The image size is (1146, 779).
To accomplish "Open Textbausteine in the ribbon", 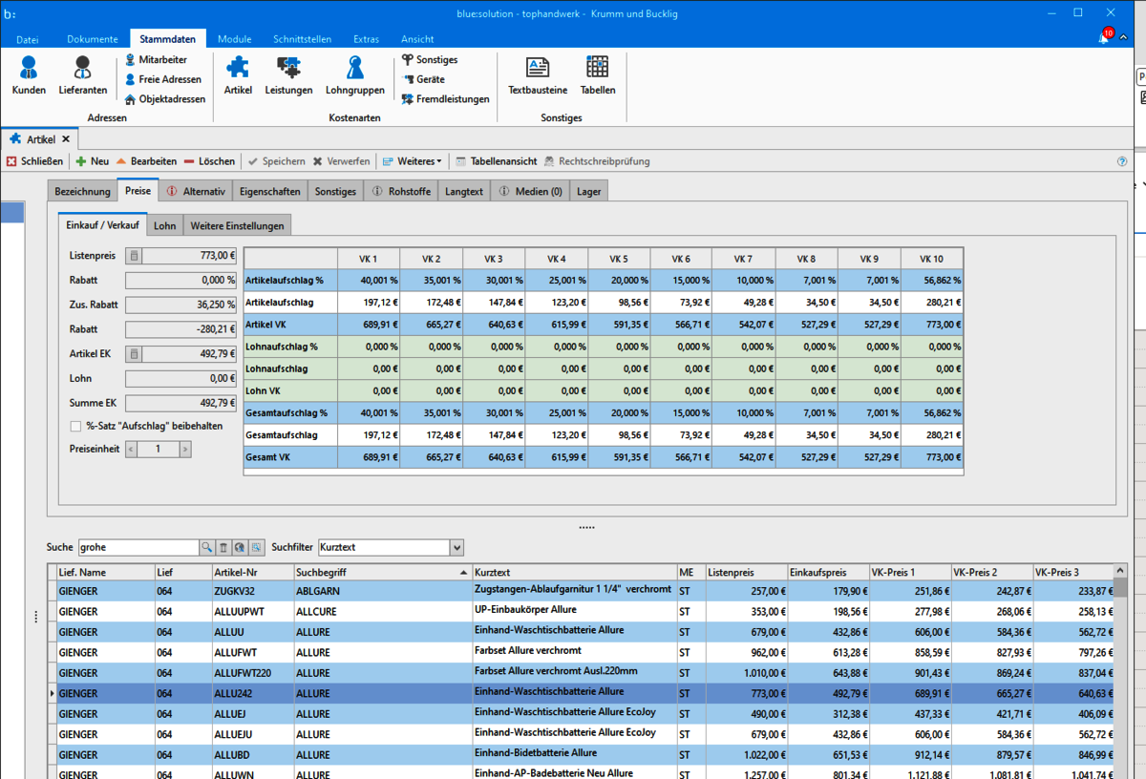I will pos(538,74).
